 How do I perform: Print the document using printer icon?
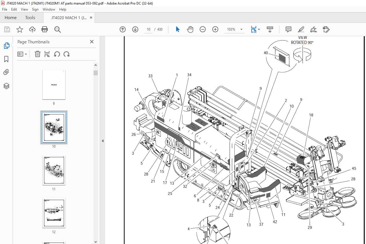[45, 29]
